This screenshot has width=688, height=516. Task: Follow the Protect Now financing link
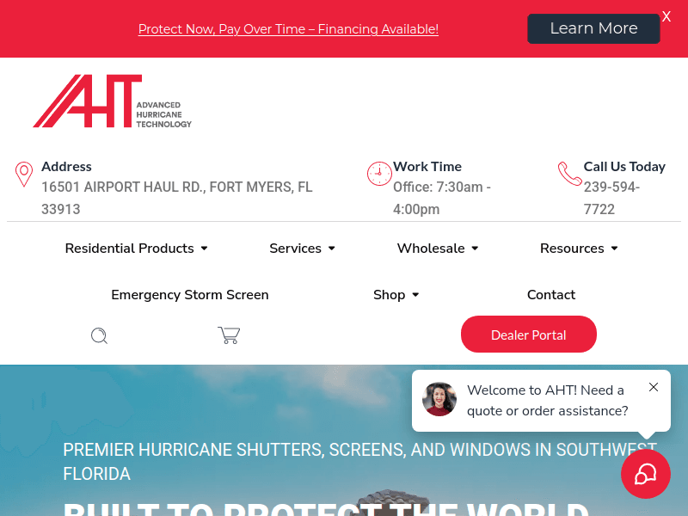(288, 29)
